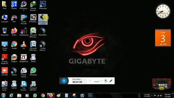Select the MantraRDS desktop shortcut
174x98 pixels.
click(43, 32)
